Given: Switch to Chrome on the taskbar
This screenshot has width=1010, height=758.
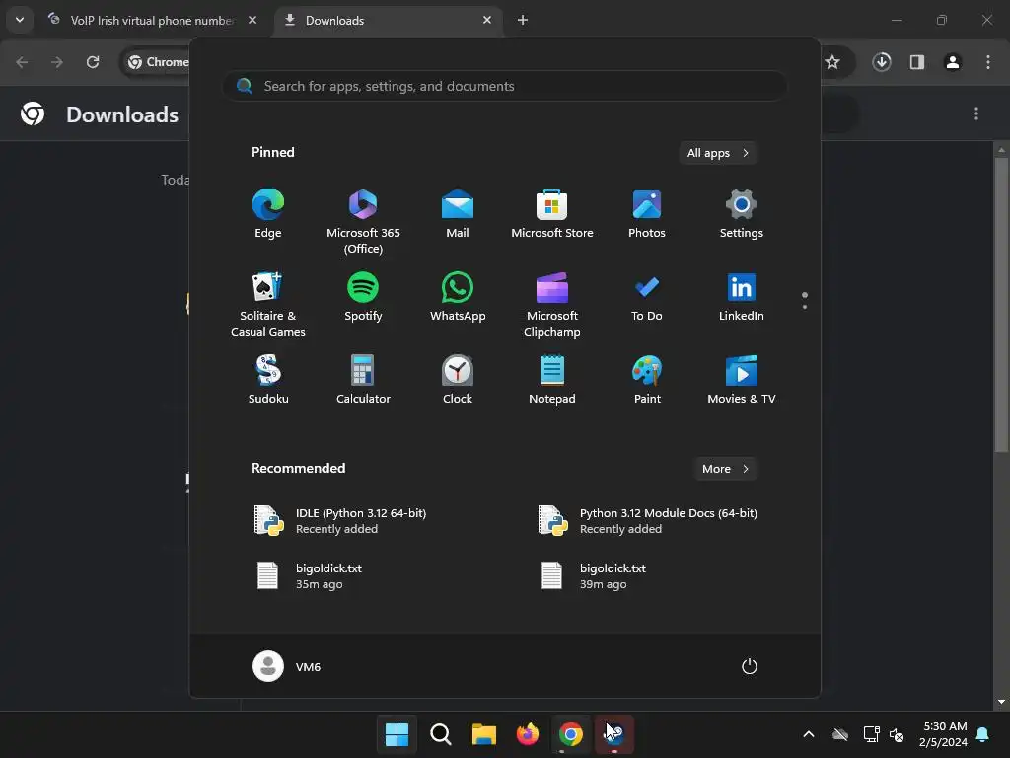Looking at the screenshot, I should (571, 734).
